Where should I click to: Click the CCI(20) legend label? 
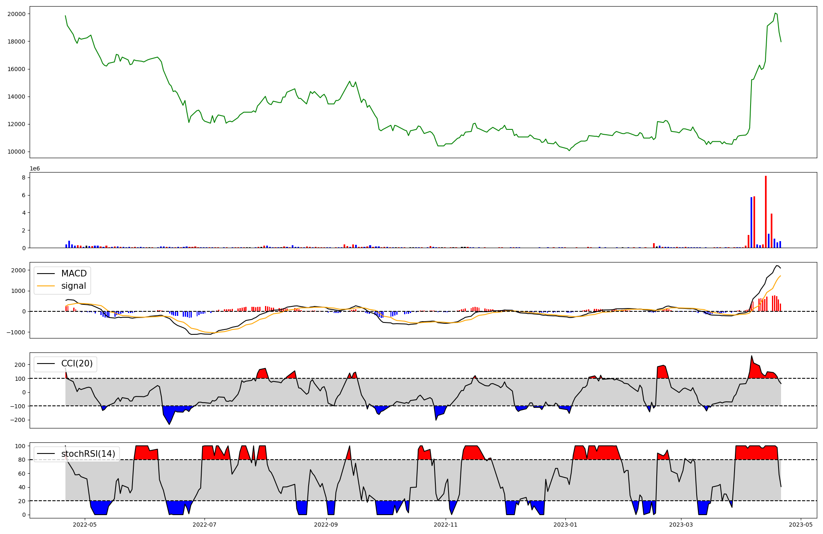click(77, 364)
